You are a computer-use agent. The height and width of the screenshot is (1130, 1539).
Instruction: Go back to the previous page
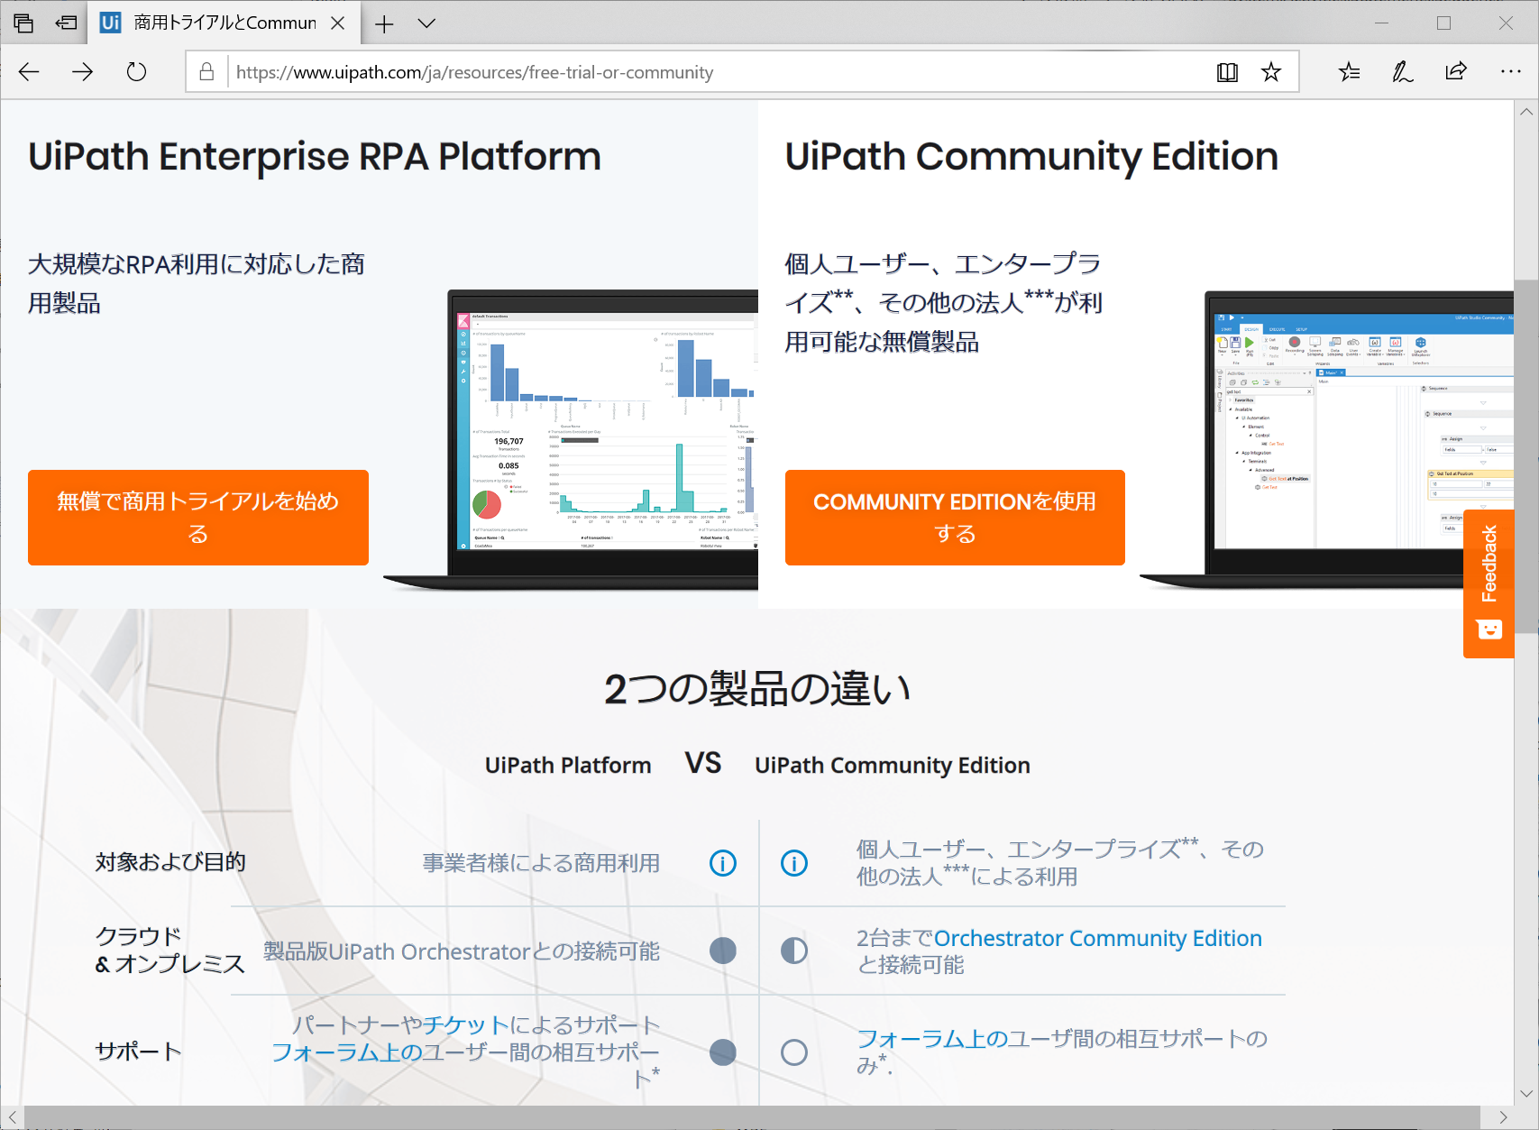[28, 72]
